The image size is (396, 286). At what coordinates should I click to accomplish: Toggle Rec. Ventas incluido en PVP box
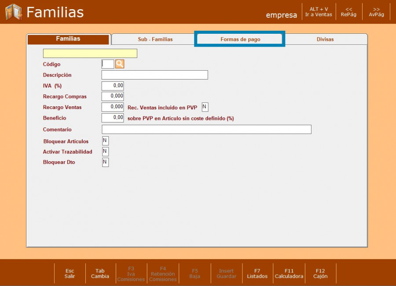click(x=205, y=107)
